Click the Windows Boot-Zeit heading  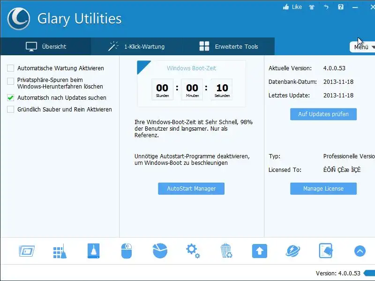(x=191, y=68)
